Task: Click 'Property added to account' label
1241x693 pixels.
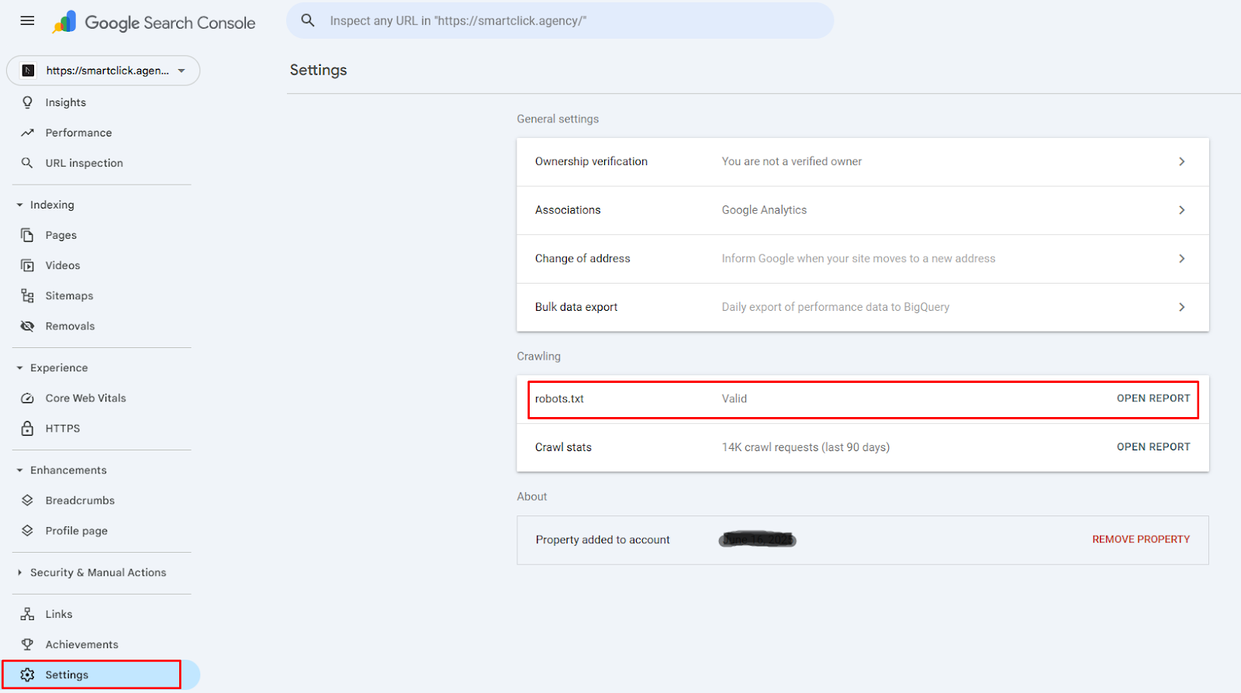Action: point(603,540)
